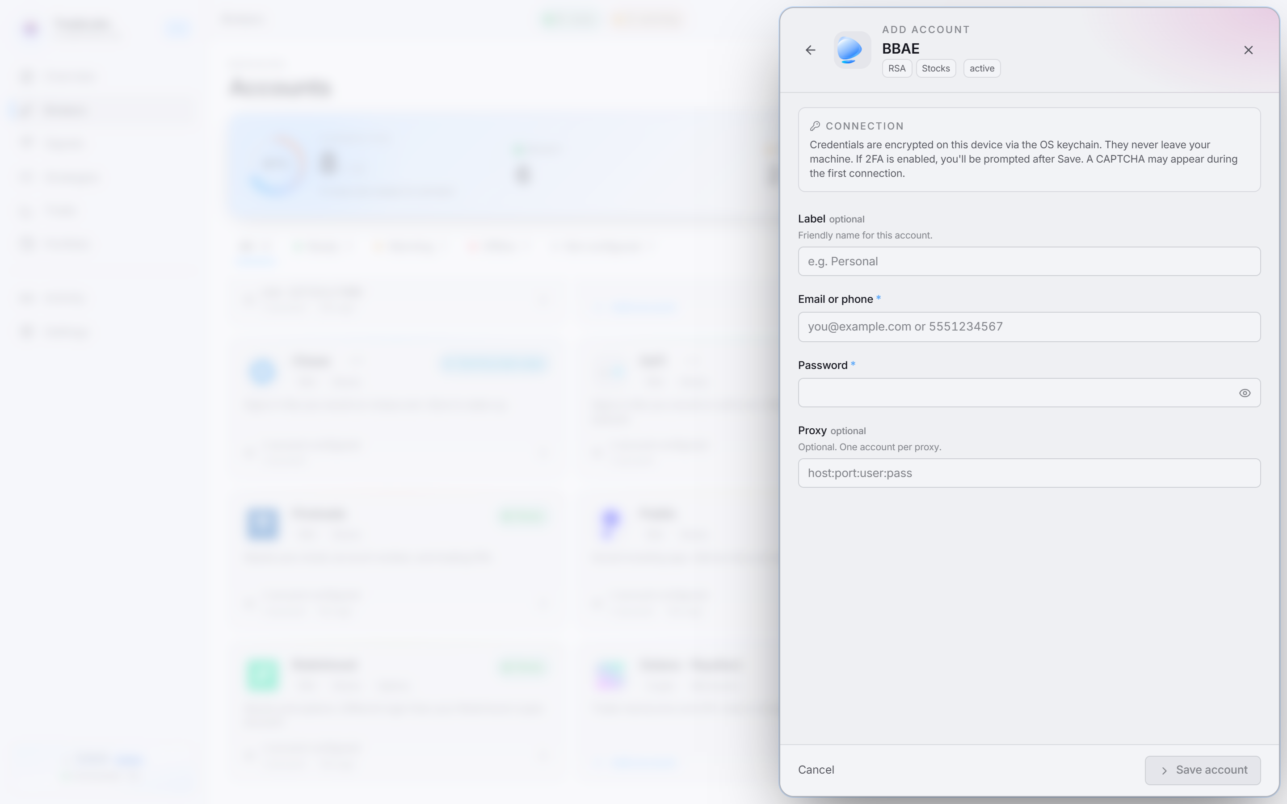Click the key icon beside Connection
This screenshot has height=804, width=1287.
[815, 126]
